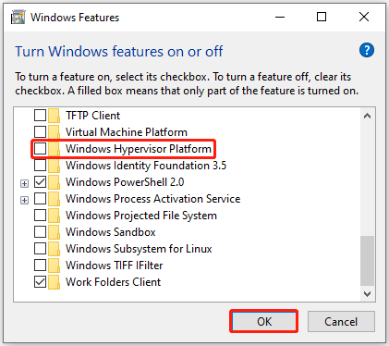
Task: Select the Windows Sandbox label
Action: click(111, 232)
